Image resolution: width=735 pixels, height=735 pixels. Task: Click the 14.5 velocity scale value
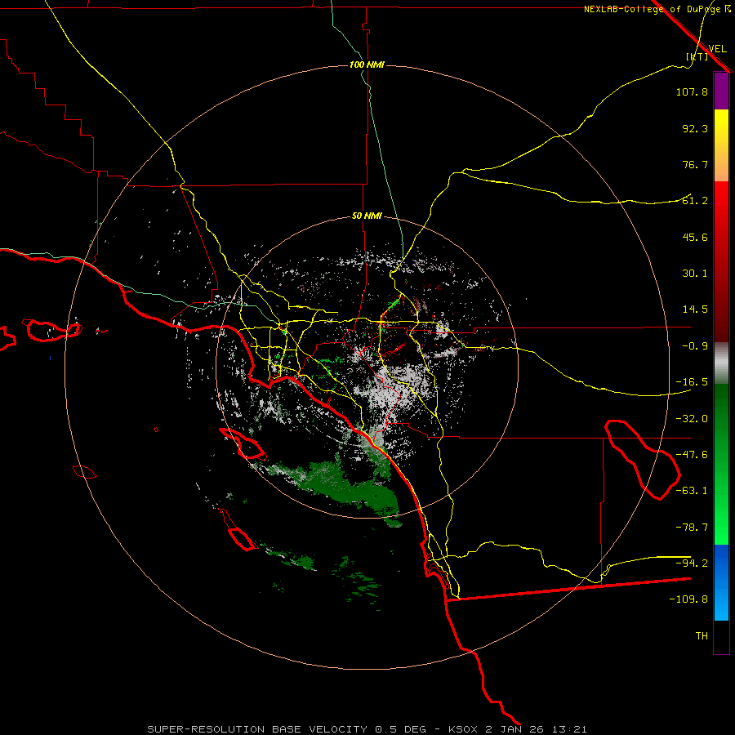point(695,310)
